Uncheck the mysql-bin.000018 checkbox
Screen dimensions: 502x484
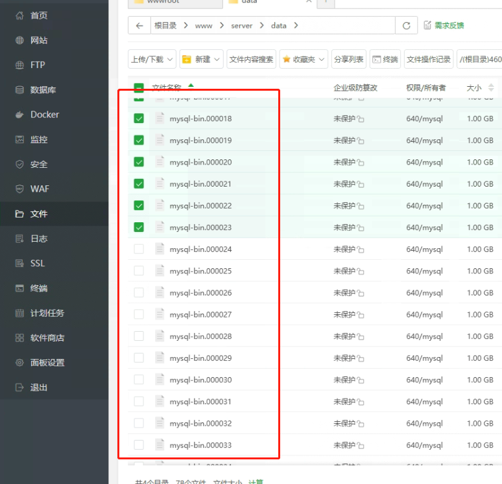139,119
